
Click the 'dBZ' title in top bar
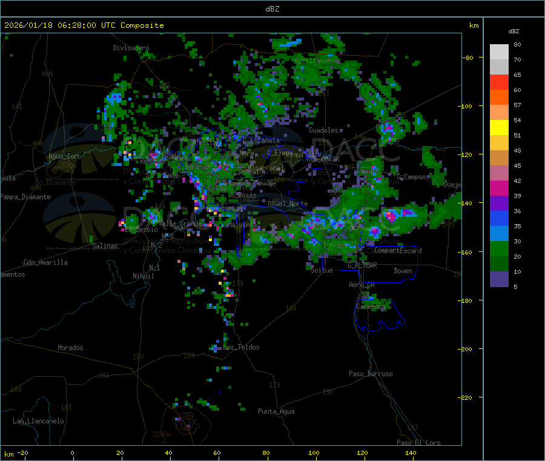pyautogui.click(x=272, y=9)
